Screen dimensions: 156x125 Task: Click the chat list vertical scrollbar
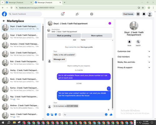pos(43,43)
